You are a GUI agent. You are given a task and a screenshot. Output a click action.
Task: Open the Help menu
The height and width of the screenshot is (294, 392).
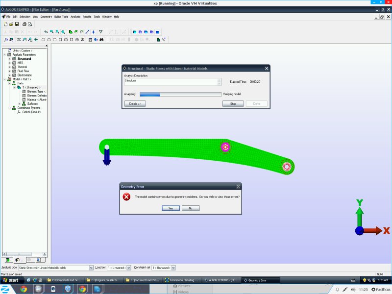(117, 17)
